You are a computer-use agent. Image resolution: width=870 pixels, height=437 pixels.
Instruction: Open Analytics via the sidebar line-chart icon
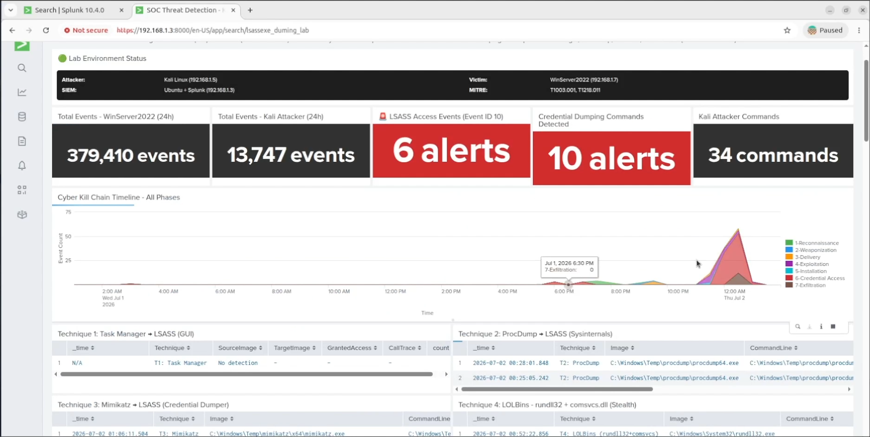[x=22, y=92]
